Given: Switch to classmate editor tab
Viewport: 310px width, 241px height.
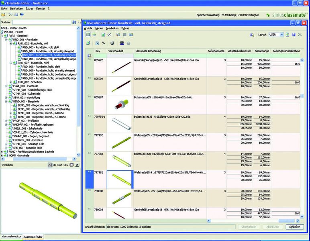Looking at the screenshot, I should (x=12, y=237).
